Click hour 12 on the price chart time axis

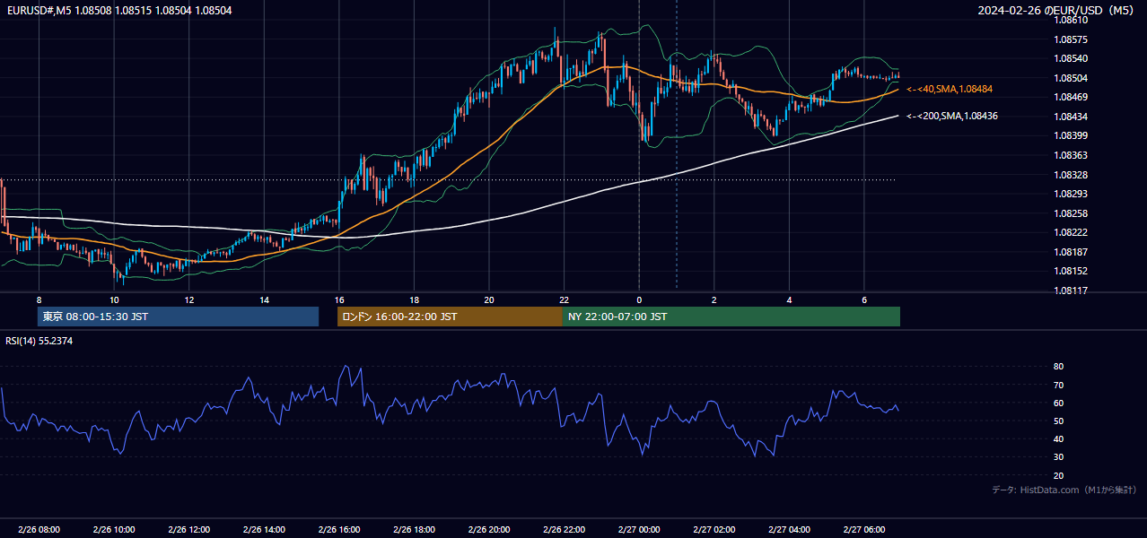tap(189, 299)
